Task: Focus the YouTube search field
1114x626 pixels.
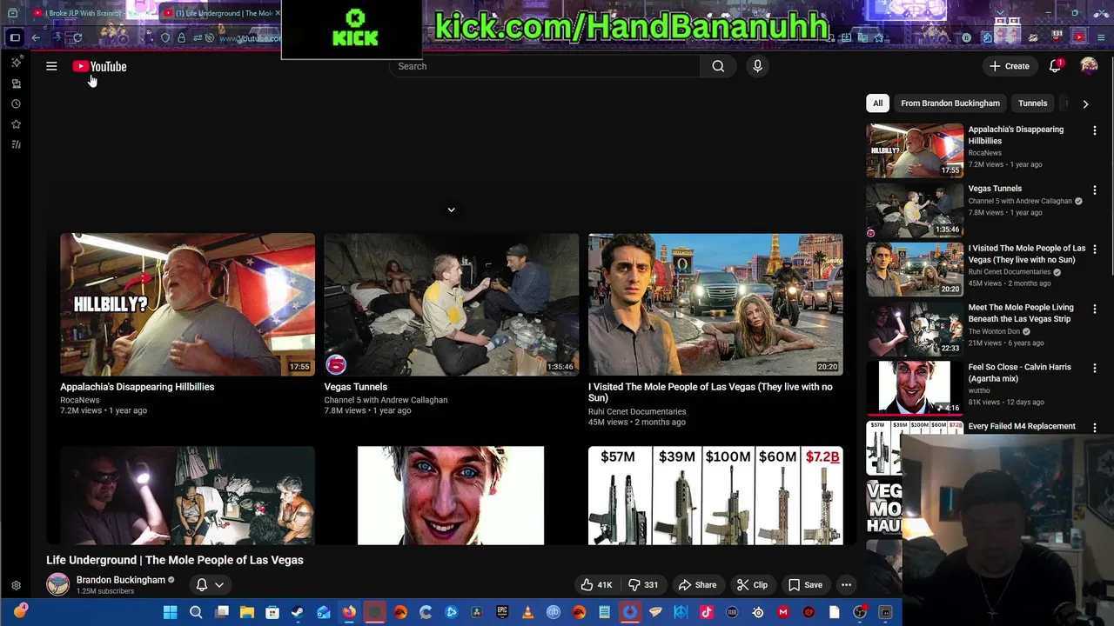Action: click(x=545, y=66)
